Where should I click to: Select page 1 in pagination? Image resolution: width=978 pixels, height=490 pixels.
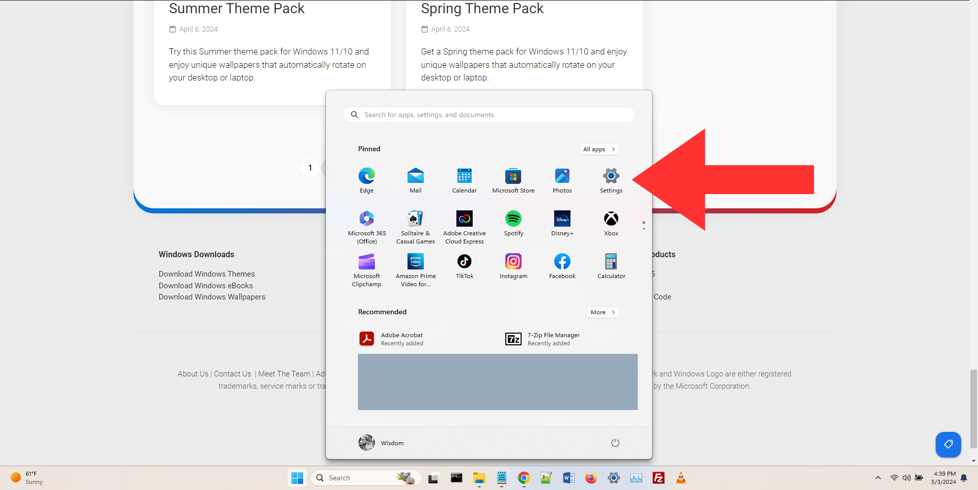[310, 168]
